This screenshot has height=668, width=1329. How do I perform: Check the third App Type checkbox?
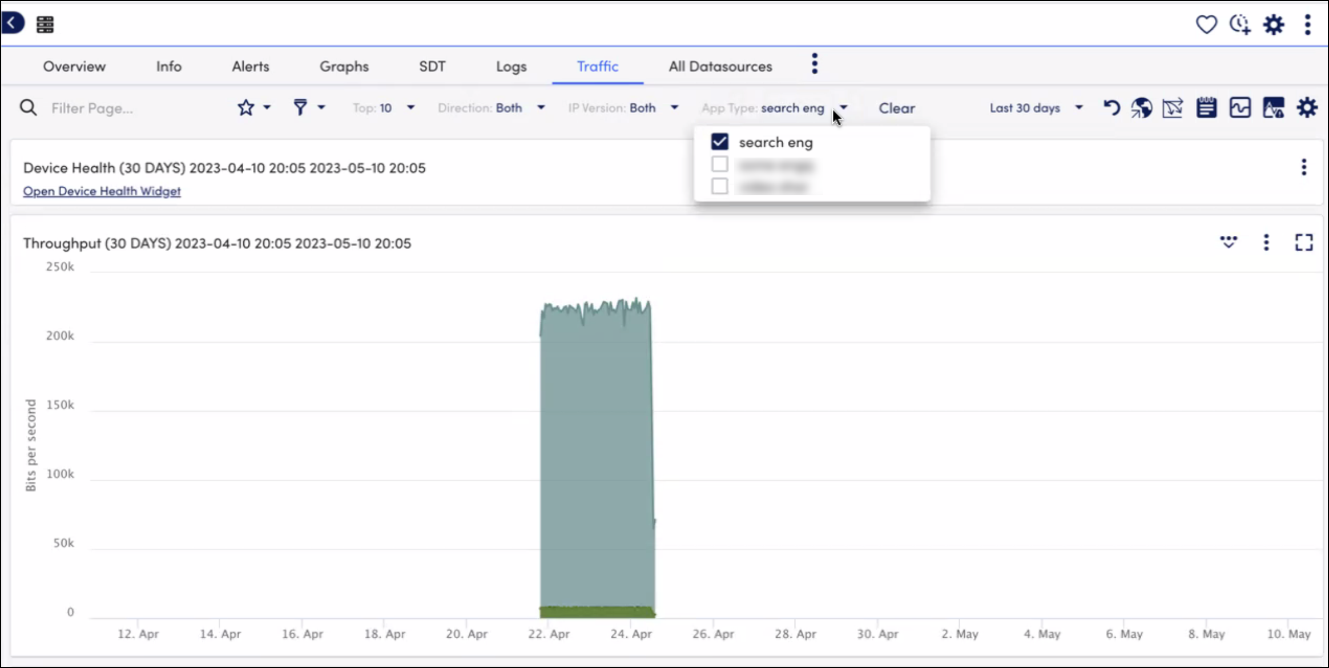(719, 186)
